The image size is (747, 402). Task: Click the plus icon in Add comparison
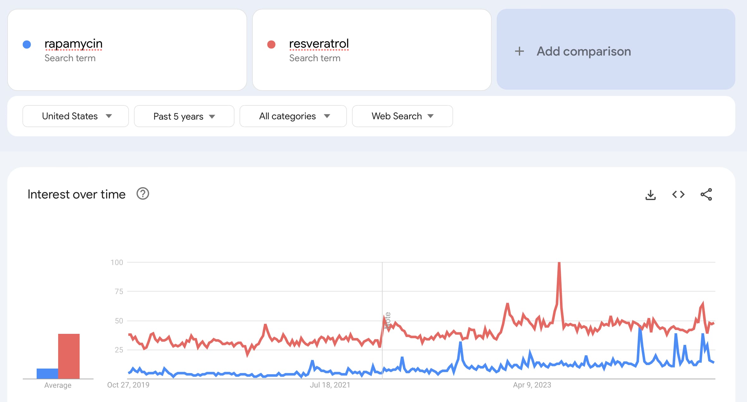519,51
